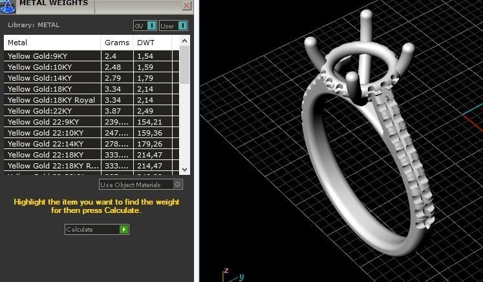Toggle the GV library switch
This screenshot has width=483, height=282.
pyautogui.click(x=145, y=26)
